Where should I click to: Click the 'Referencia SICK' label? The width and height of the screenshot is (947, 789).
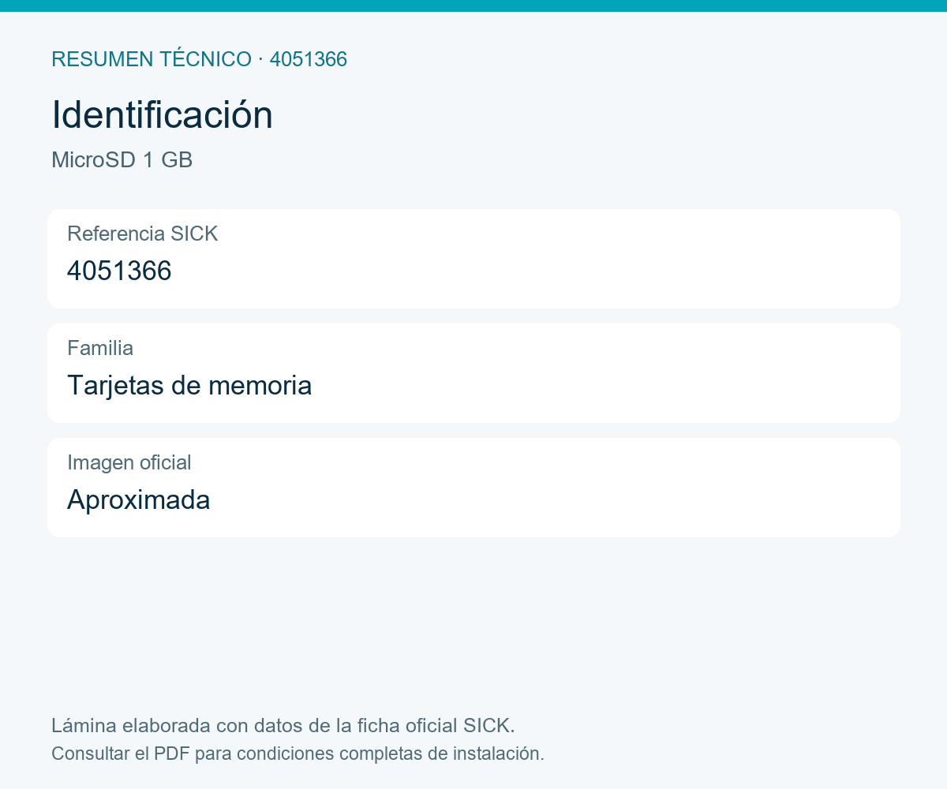(142, 234)
